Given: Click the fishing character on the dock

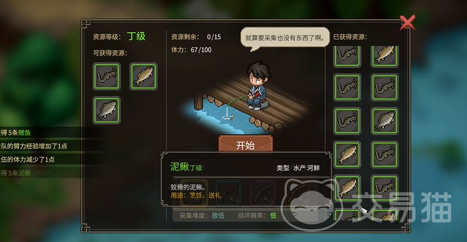Looking at the screenshot, I should point(257,86).
